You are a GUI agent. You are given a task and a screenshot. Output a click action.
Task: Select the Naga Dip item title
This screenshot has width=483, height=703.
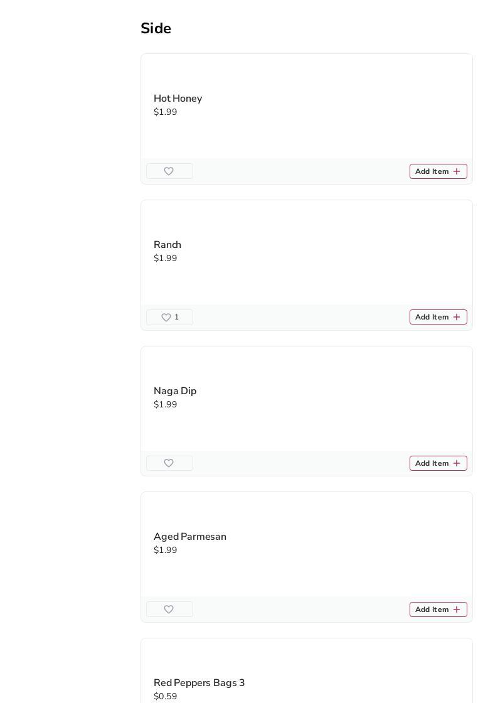click(175, 391)
